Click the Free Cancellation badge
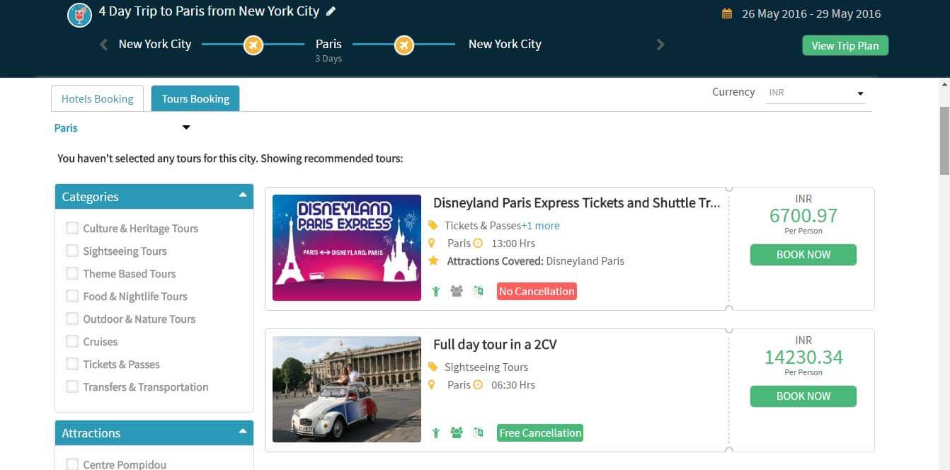The width and height of the screenshot is (950, 470). tap(540, 432)
